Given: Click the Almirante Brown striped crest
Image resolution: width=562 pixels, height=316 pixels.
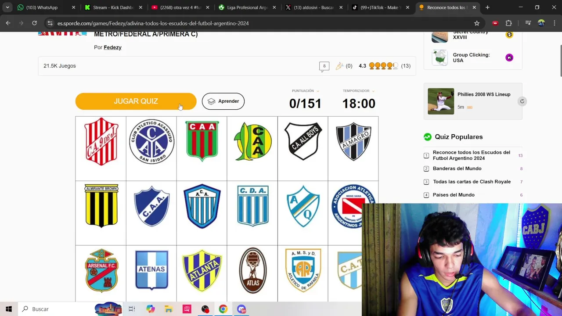Looking at the screenshot, I should [101, 206].
